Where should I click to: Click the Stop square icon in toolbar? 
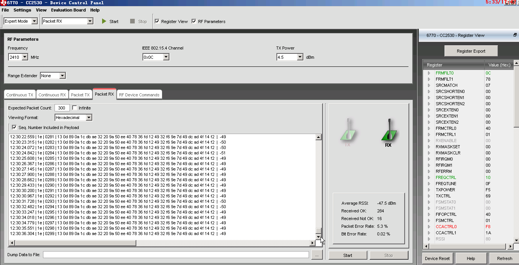pyautogui.click(x=132, y=22)
